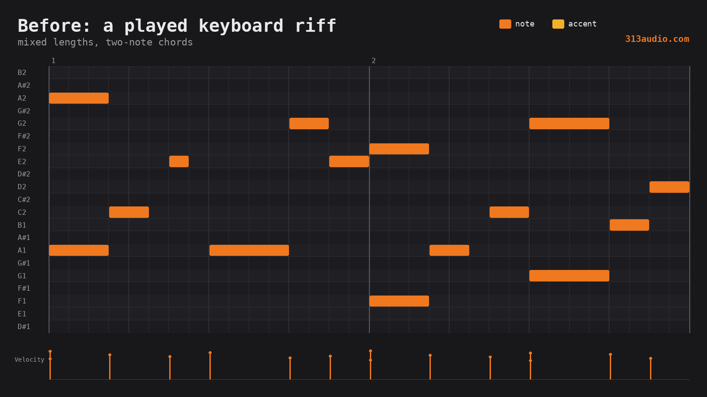Select the long G2 note in bar 2
Viewport: 707px width, 397px height.
[569, 124]
